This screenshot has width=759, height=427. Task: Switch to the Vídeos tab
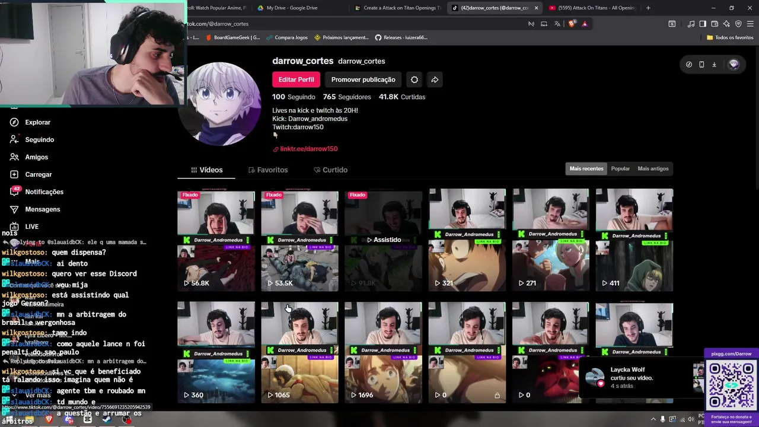click(x=206, y=170)
